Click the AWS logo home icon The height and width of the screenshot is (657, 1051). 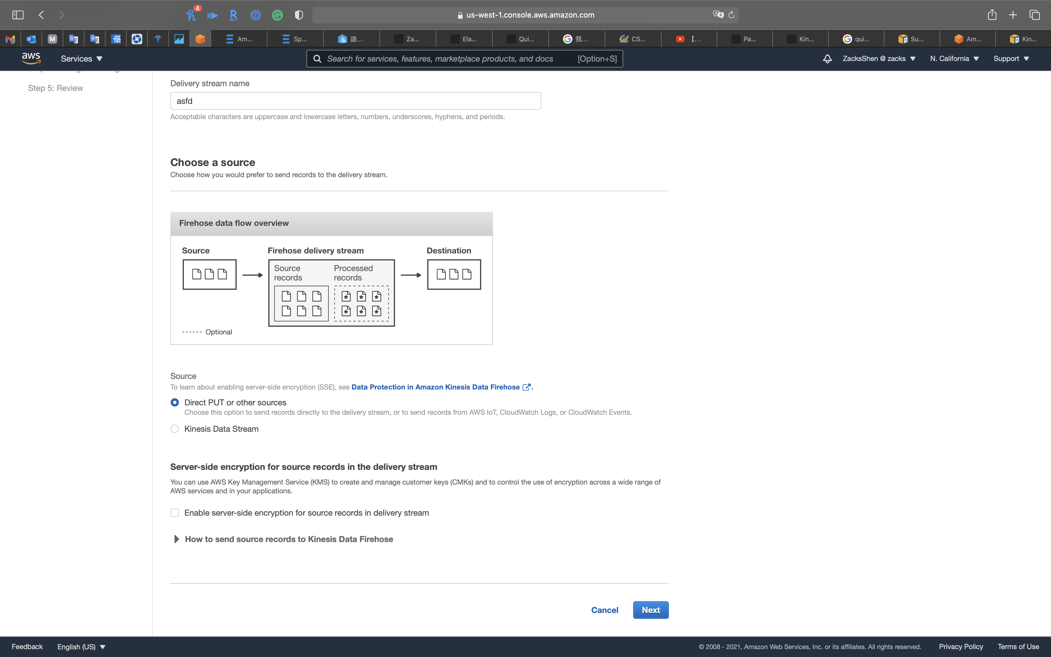click(x=31, y=58)
